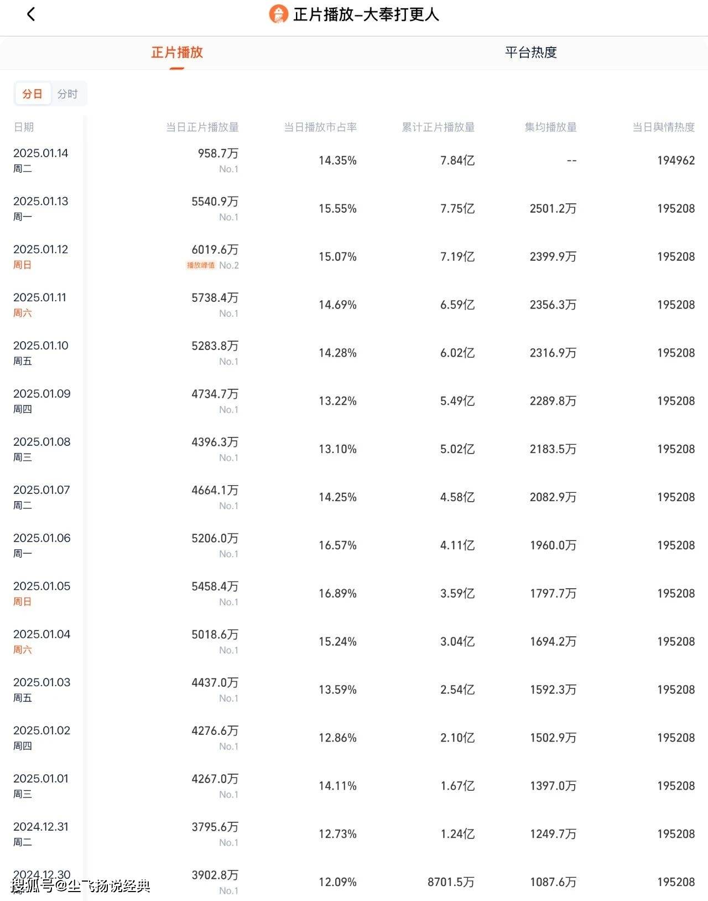The image size is (708, 901).
Task: Select the 当日播放市占率 column header
Action: pos(320,127)
